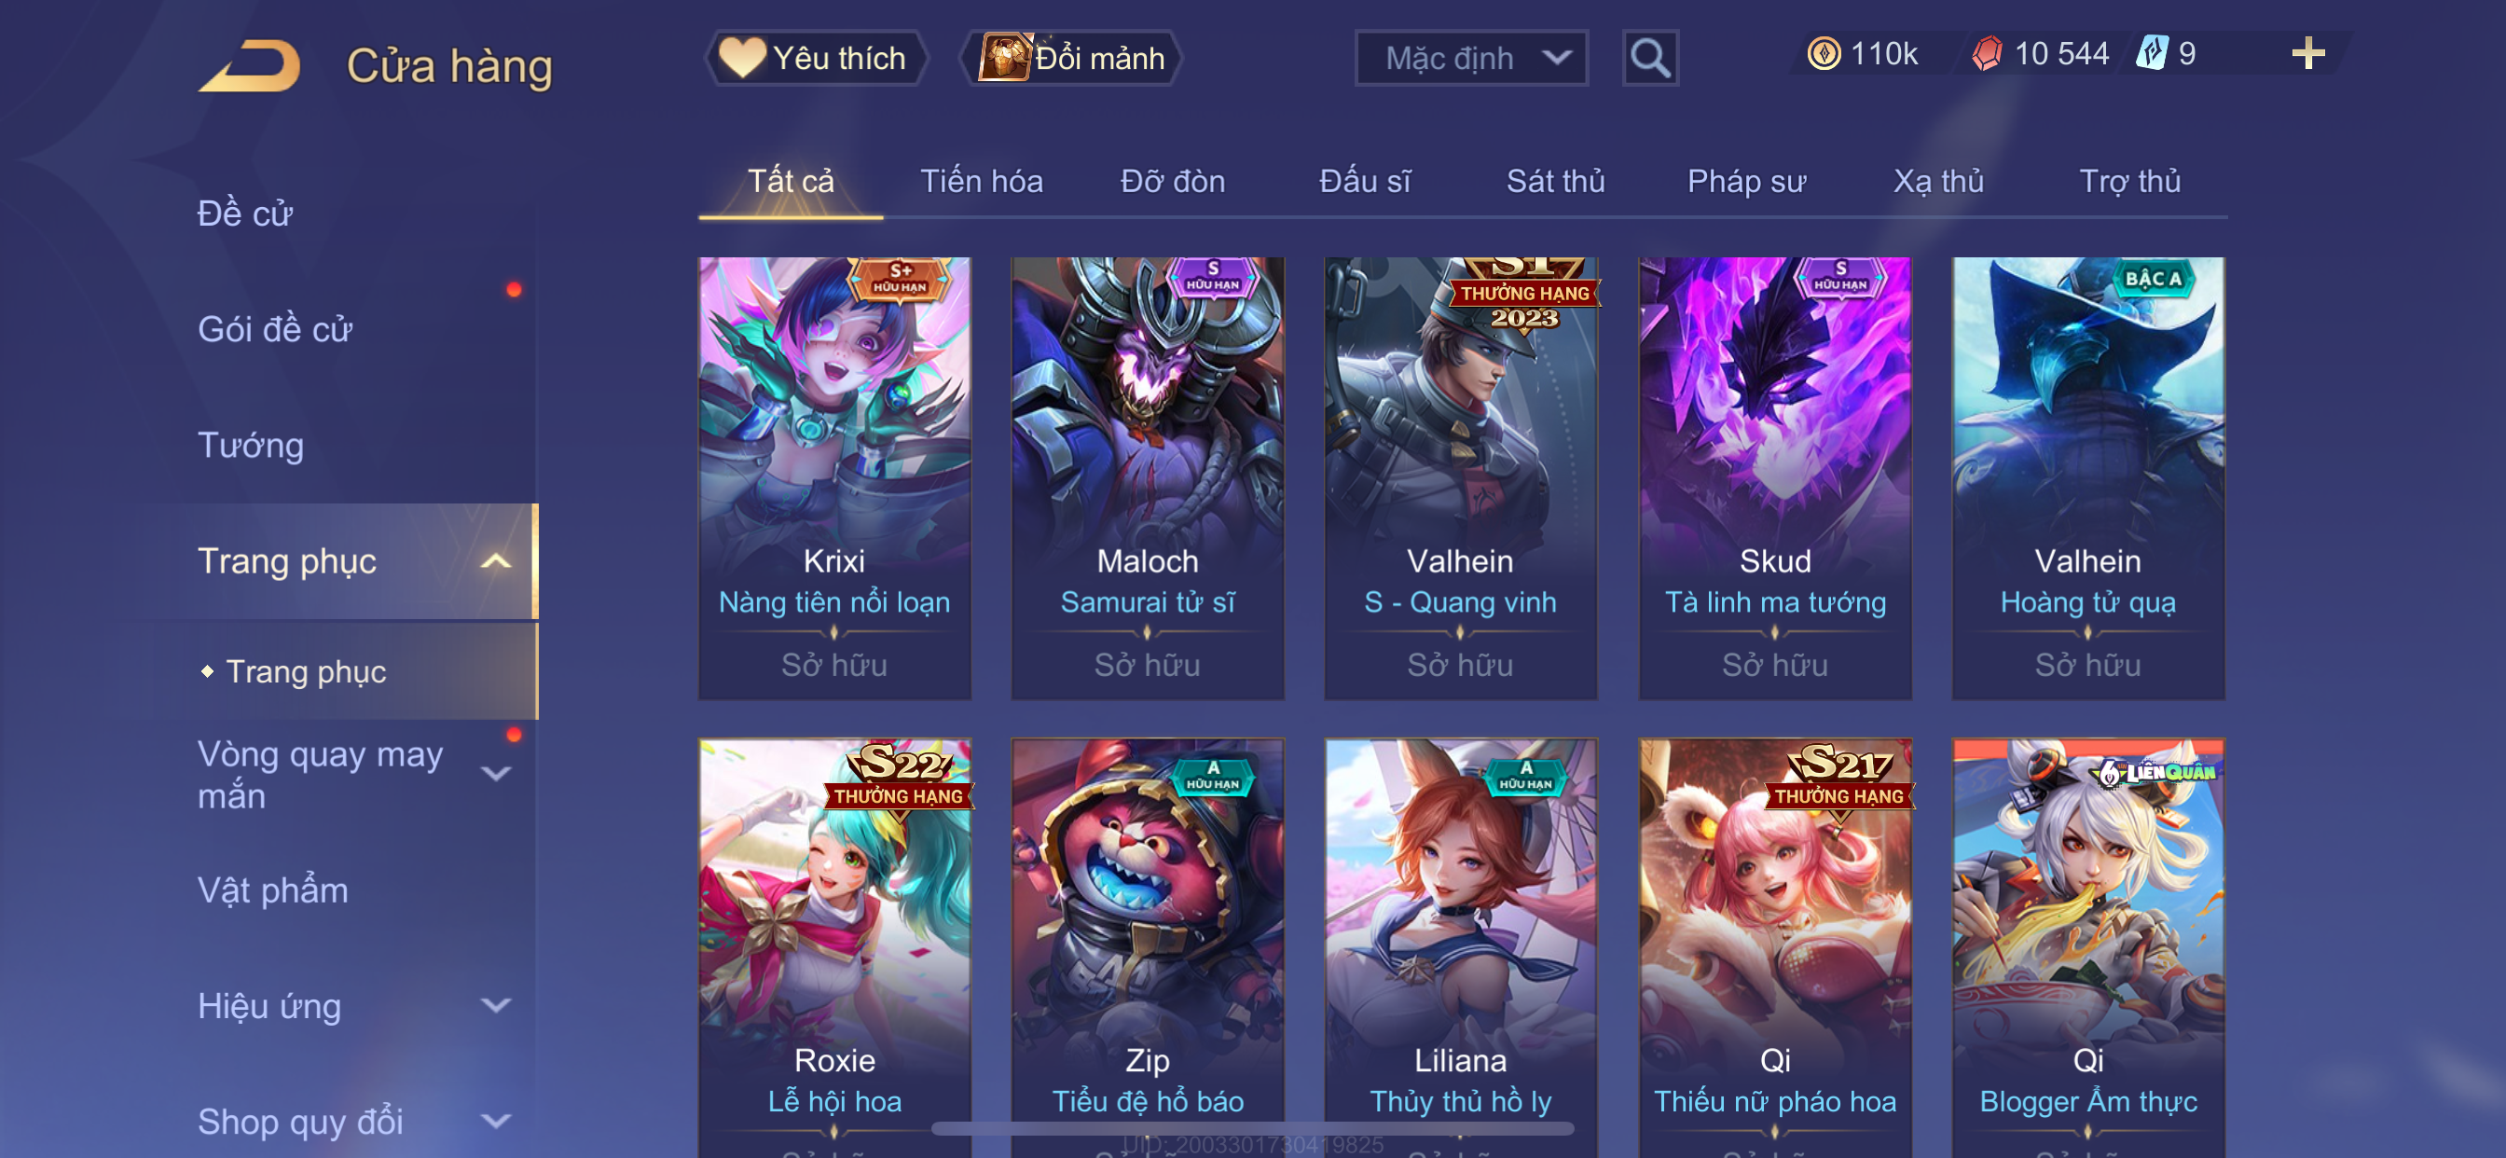Open the Mặc định sort dropdown
This screenshot has width=2506, height=1158.
(x=1471, y=59)
